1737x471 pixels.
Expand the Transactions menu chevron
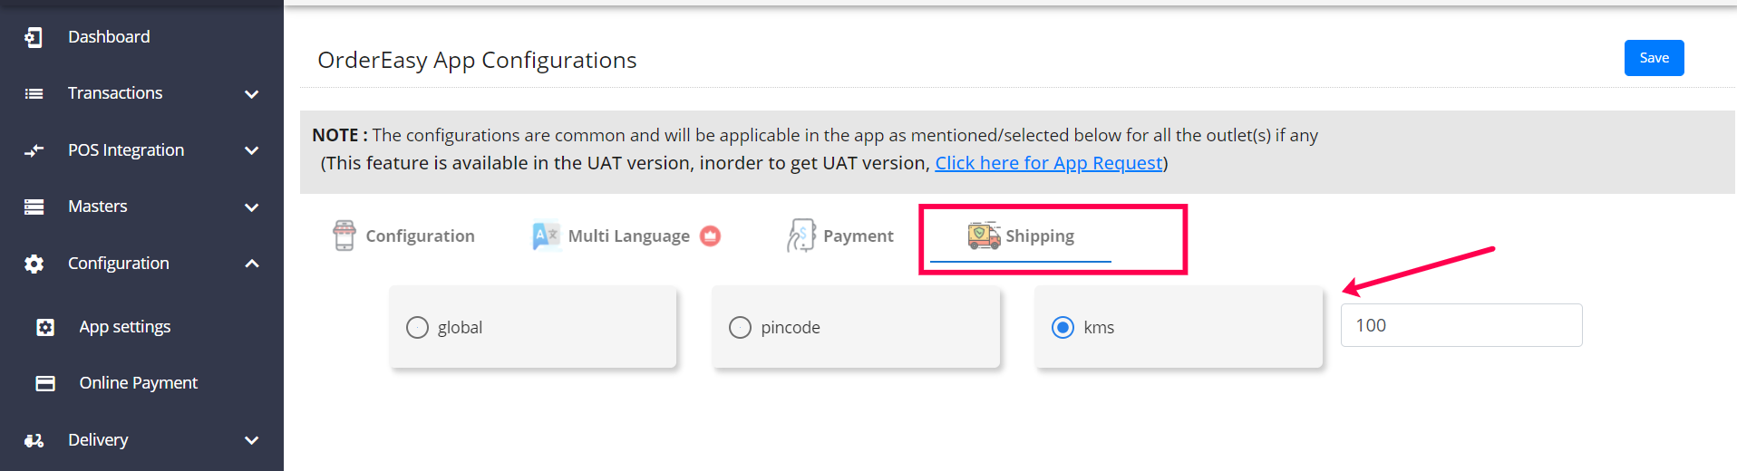[252, 93]
